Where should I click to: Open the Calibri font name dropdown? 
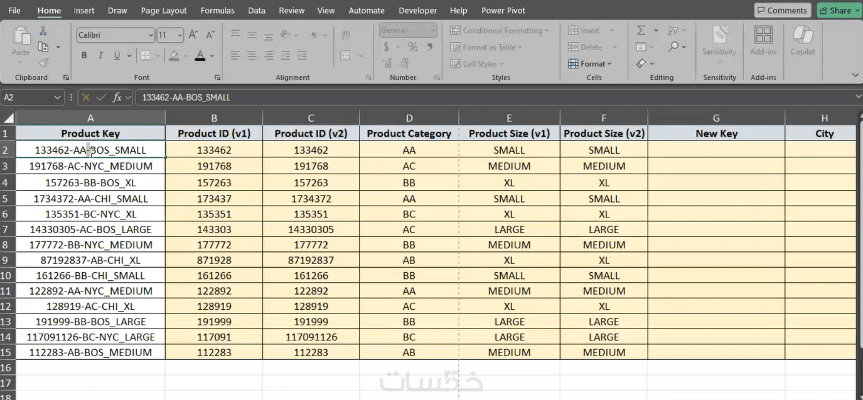[x=151, y=35]
